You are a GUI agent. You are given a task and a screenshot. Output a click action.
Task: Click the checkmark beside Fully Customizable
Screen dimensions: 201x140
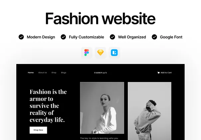click(x=63, y=37)
